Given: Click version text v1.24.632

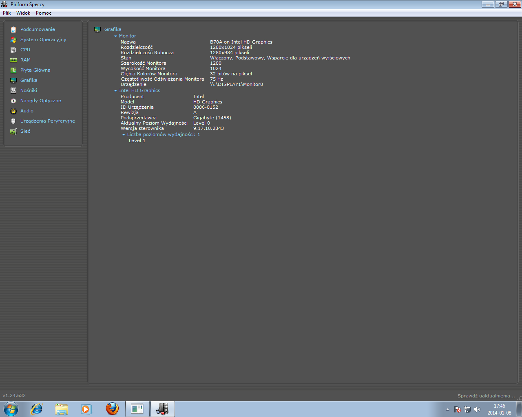Looking at the screenshot, I should [x=14, y=395].
